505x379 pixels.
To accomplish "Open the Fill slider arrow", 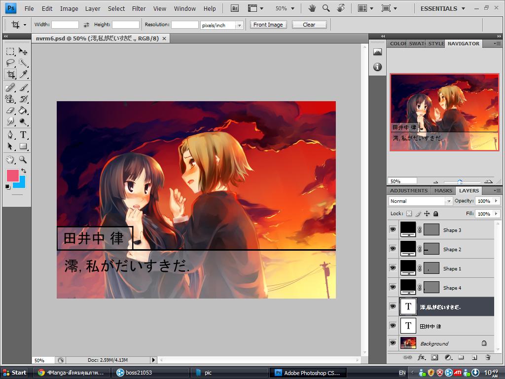I will pos(496,214).
